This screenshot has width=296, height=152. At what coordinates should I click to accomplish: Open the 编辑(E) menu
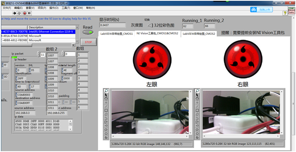[18, 8]
